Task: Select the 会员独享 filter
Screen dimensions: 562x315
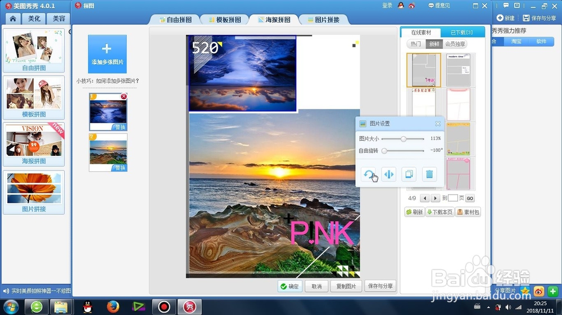Action: coord(455,44)
